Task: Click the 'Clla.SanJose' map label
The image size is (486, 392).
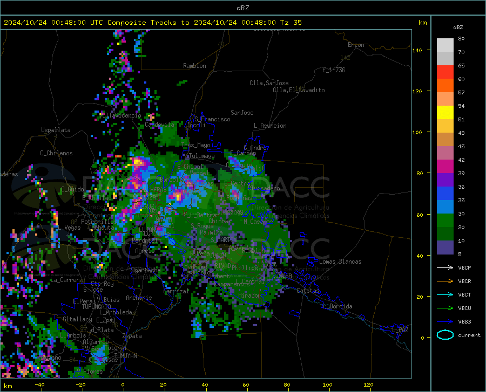Action: [269, 83]
